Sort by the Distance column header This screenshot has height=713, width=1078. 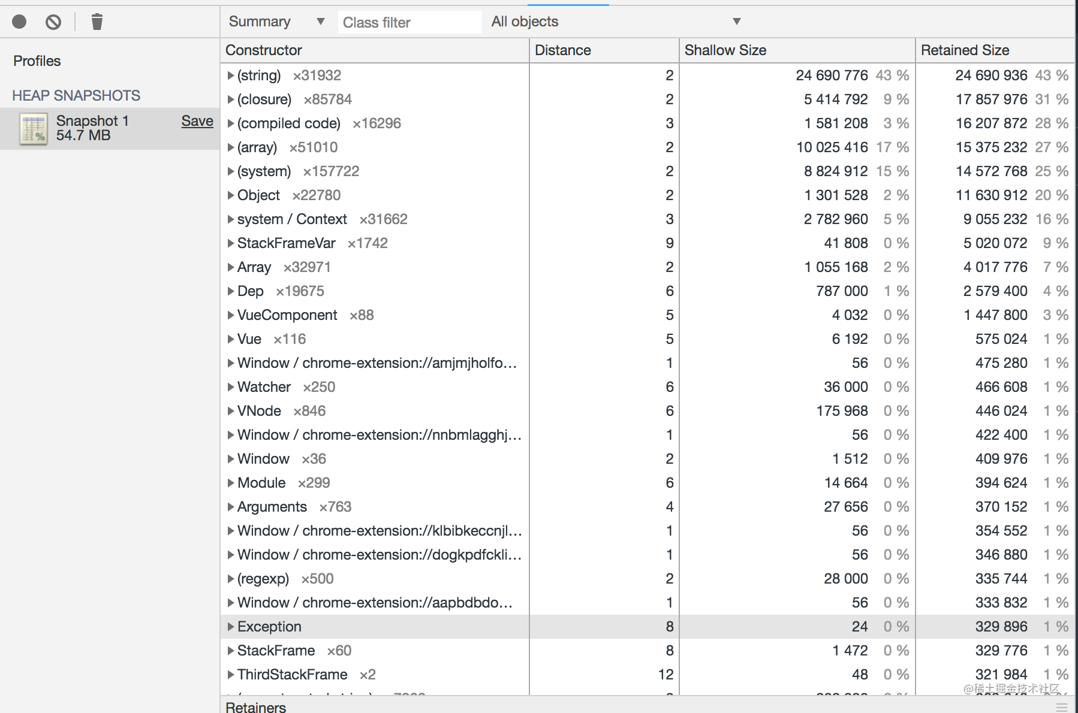click(x=604, y=50)
